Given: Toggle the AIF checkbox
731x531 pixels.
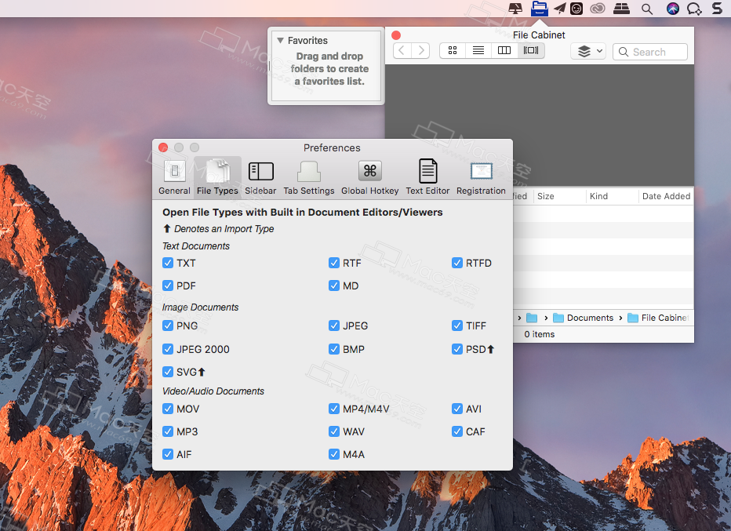Looking at the screenshot, I should 168,455.
